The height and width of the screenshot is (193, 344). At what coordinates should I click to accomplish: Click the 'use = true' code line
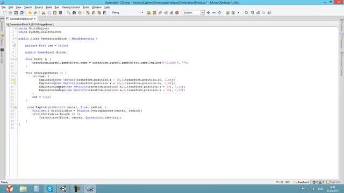pyautogui.click(x=41, y=97)
